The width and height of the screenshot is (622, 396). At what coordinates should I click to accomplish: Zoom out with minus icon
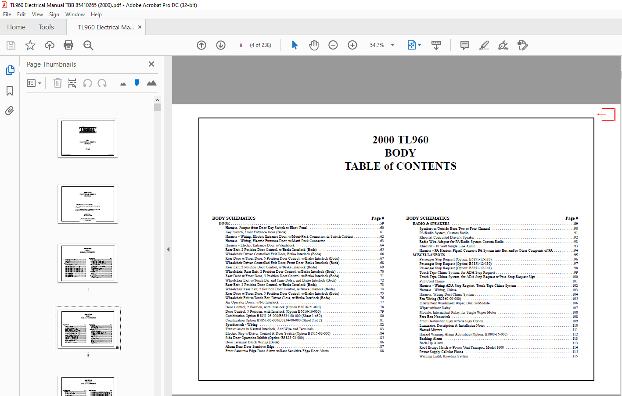[x=333, y=45]
